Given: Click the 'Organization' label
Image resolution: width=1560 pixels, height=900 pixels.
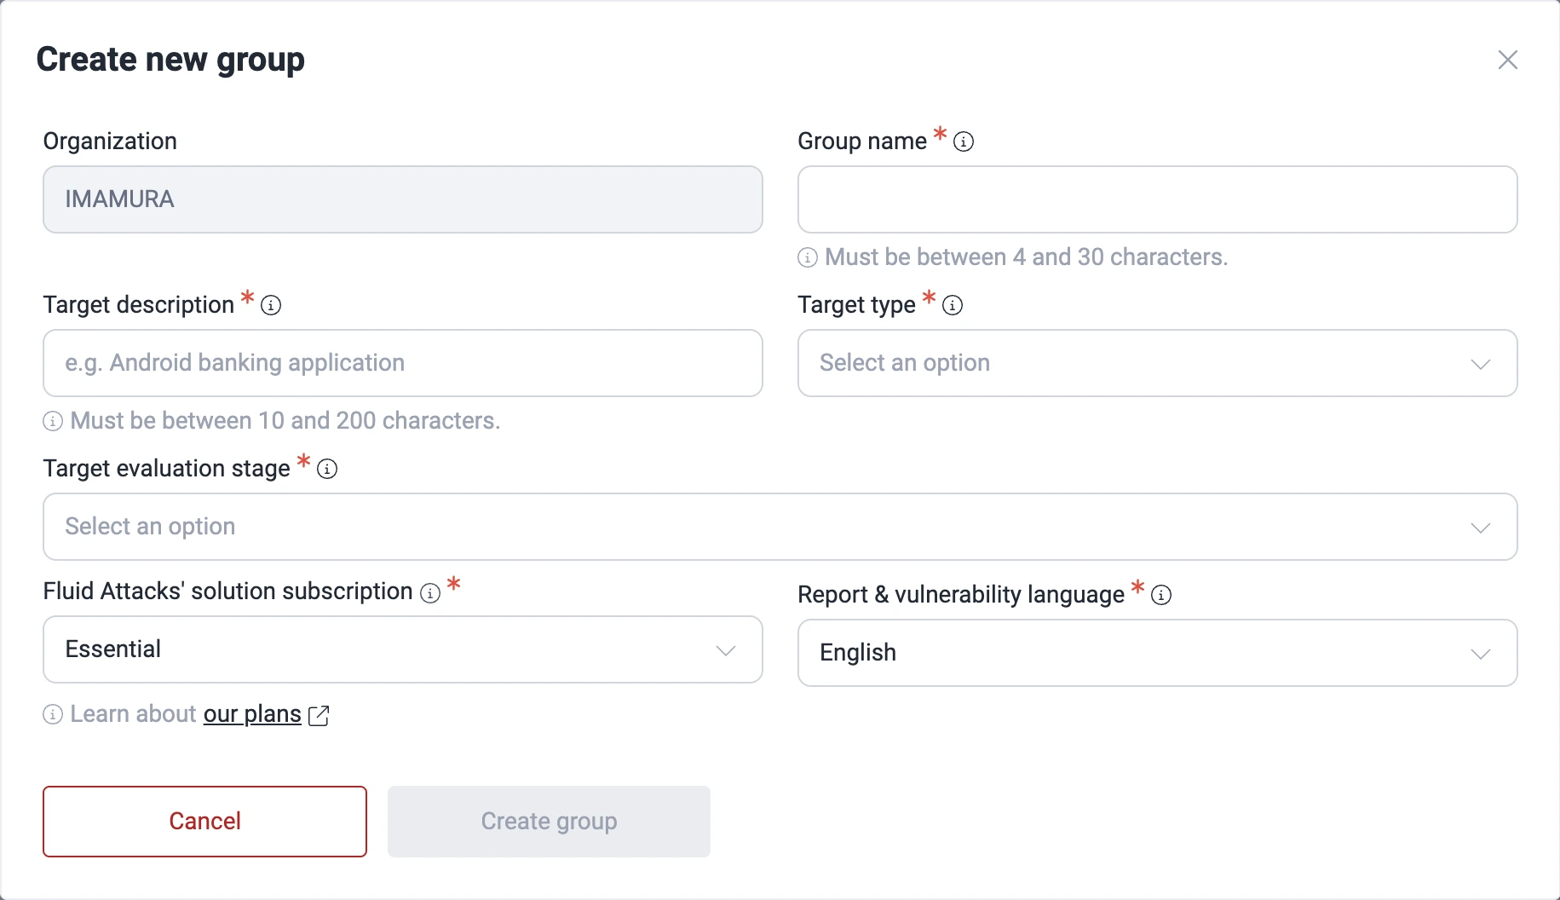Looking at the screenshot, I should [110, 141].
